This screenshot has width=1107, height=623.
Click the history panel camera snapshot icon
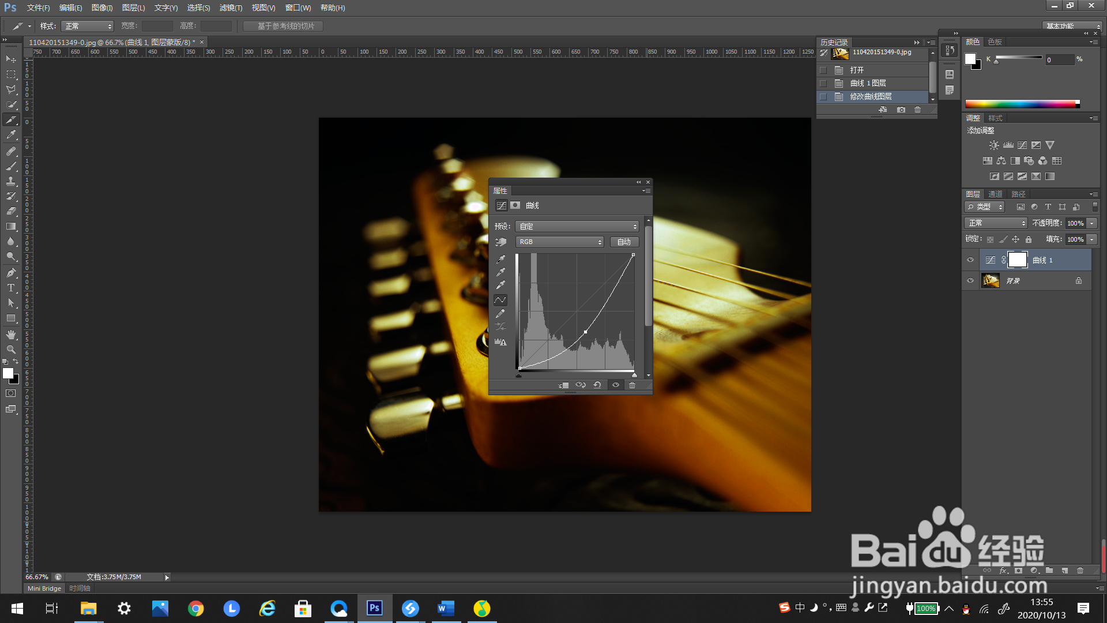tap(901, 110)
